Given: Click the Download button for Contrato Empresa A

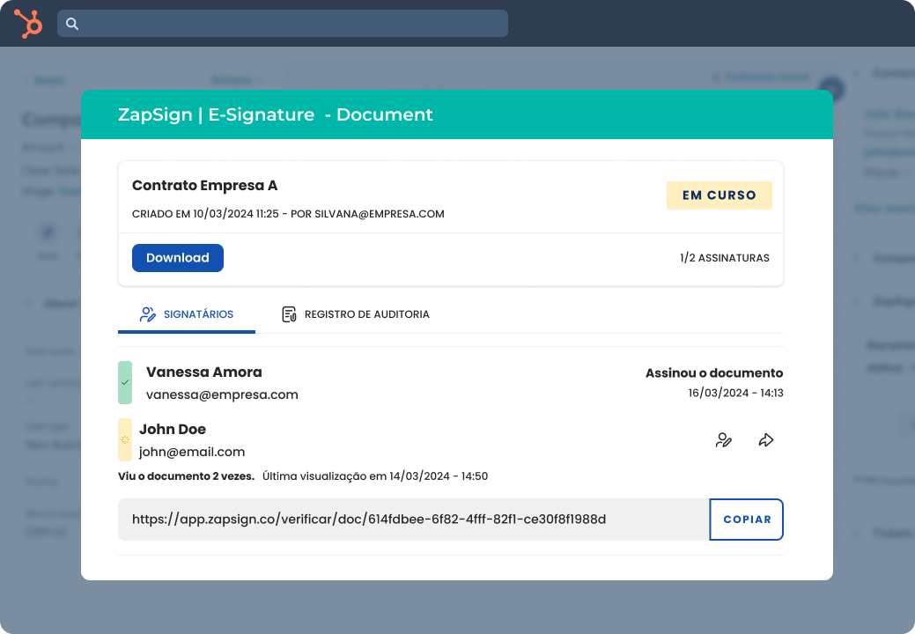Looking at the screenshot, I should pos(177,257).
